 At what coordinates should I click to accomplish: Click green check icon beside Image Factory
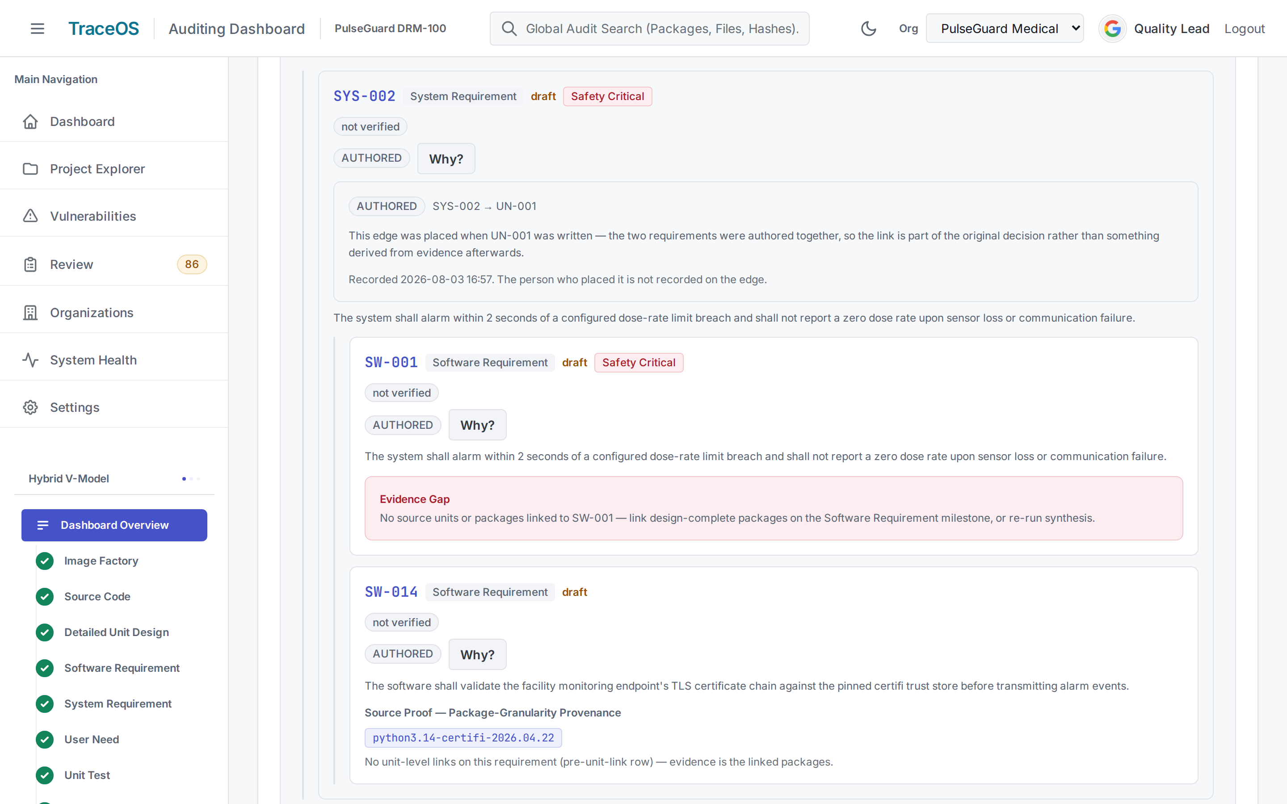pos(45,561)
